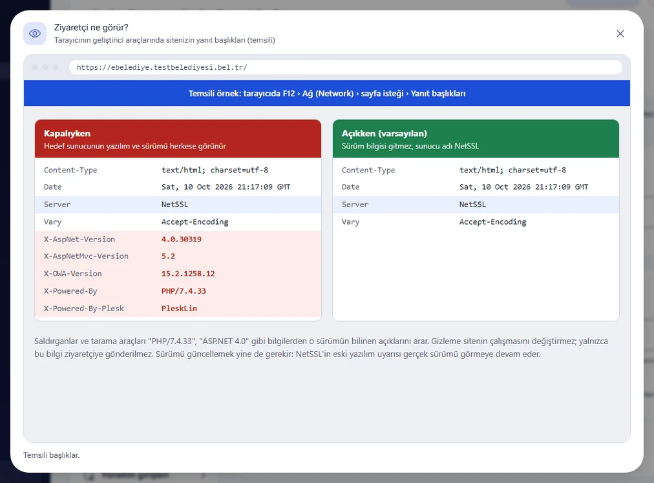Select "Content-Type" in the Açıkken panel
This screenshot has height=483, width=654.
tap(368, 170)
